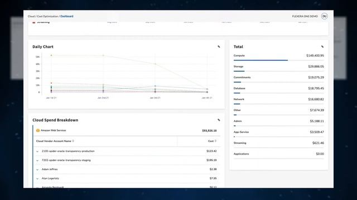This screenshot has width=357, height=200.
Task: Expand the Alan Legerlotz account row
Action: 37,178
